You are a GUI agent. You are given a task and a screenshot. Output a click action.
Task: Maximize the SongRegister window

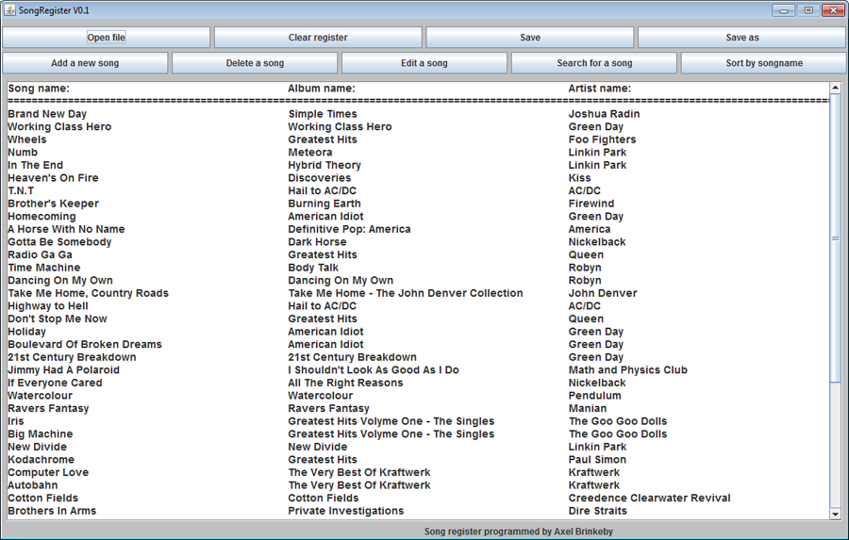pyautogui.click(x=808, y=10)
